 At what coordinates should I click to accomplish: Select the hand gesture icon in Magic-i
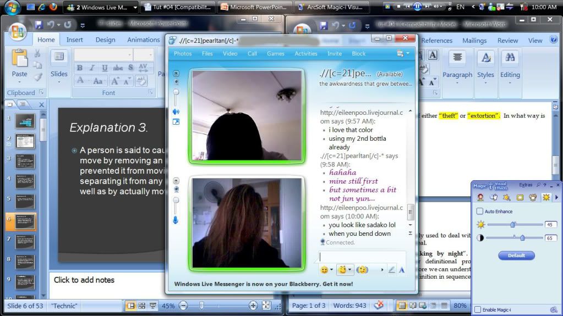tap(494, 197)
